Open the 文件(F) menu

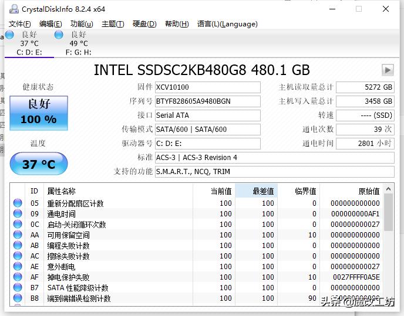(x=20, y=24)
